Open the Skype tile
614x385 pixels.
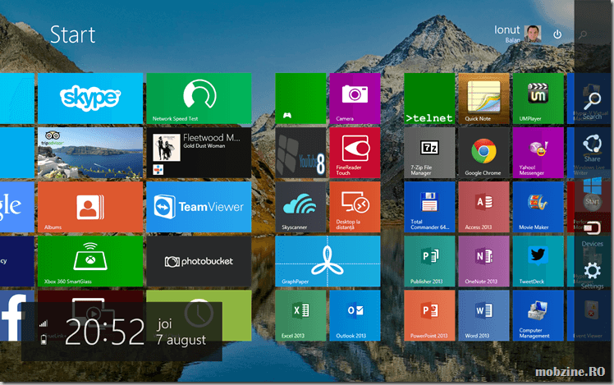pyautogui.click(x=89, y=98)
